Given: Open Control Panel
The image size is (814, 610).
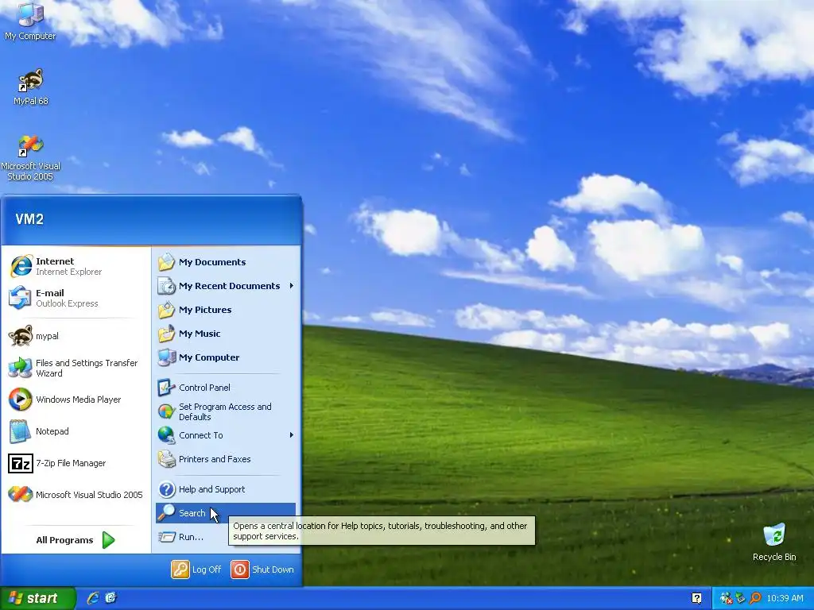Looking at the screenshot, I should tap(226, 388).
